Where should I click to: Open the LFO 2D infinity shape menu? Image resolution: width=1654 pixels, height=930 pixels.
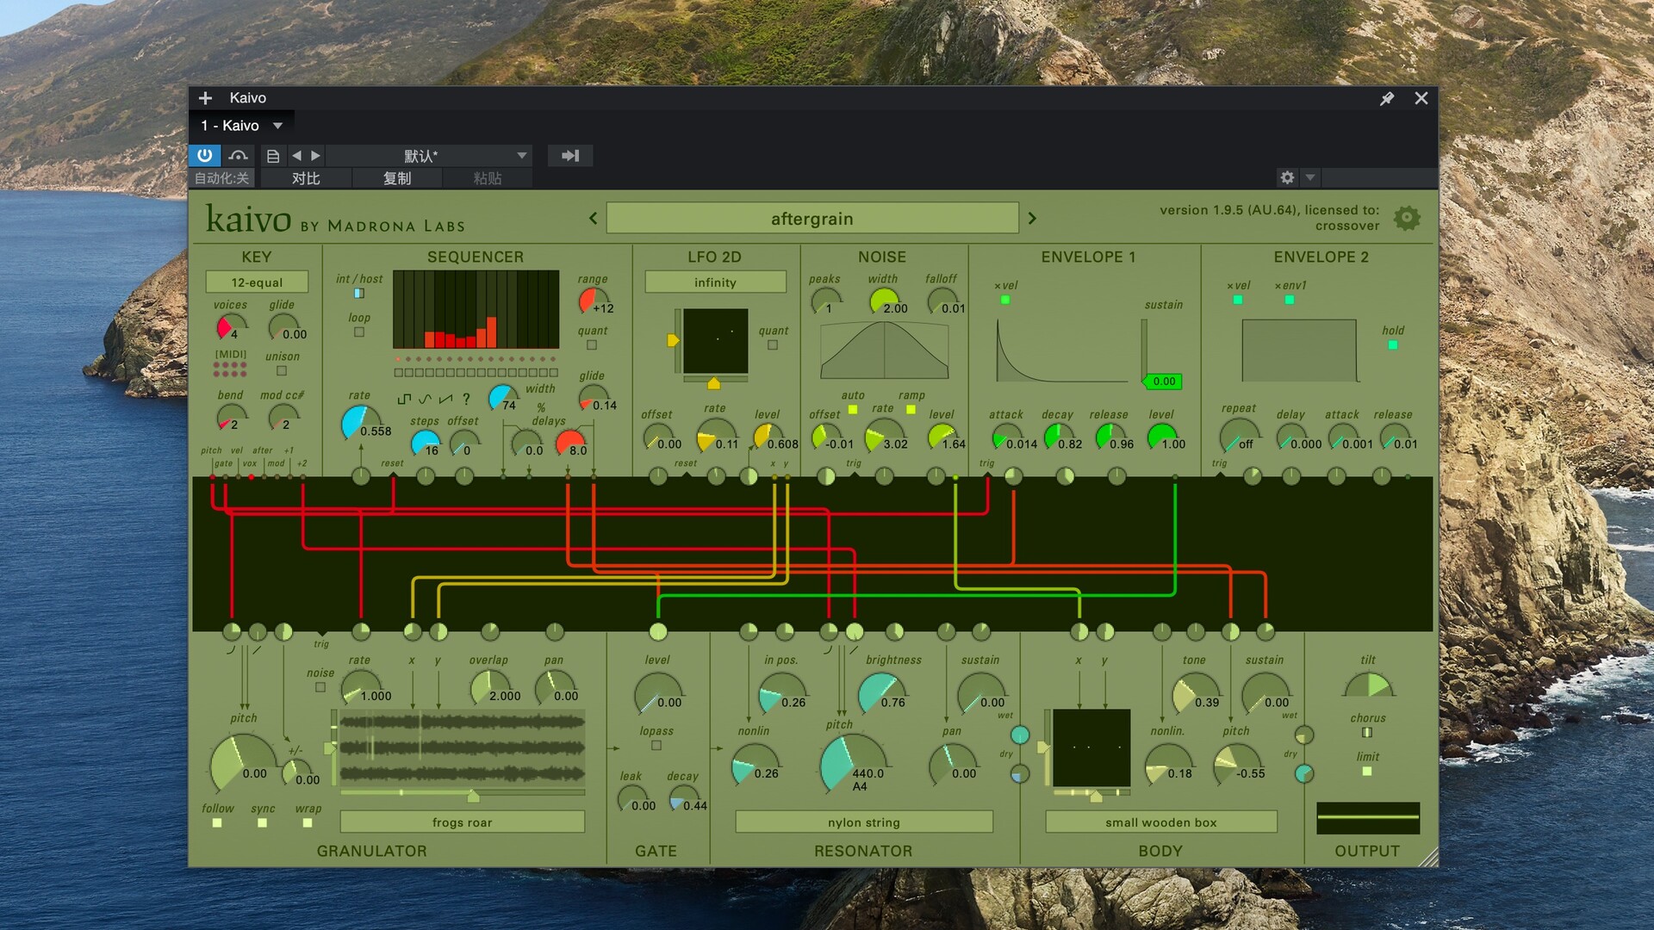715,282
